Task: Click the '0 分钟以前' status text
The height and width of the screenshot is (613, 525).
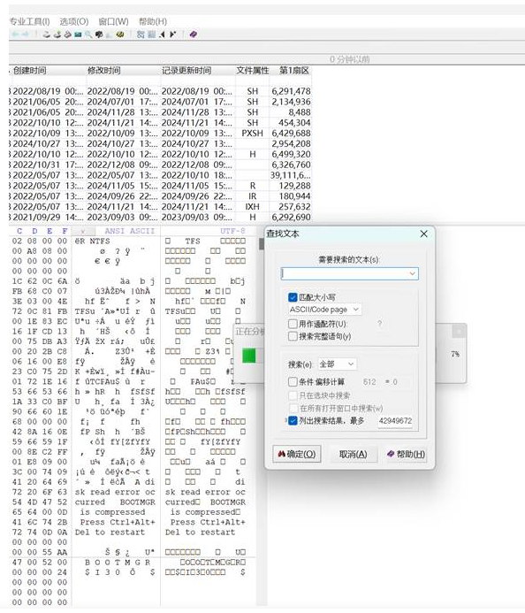Action: [x=349, y=59]
